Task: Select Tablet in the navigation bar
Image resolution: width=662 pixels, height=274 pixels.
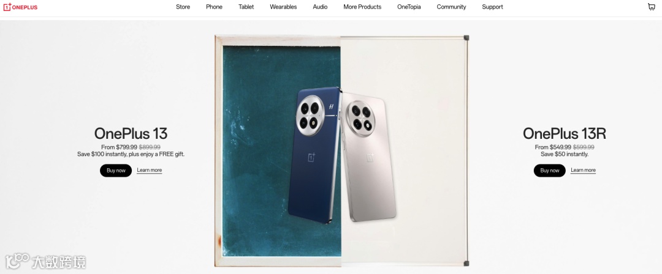Action: (x=246, y=7)
